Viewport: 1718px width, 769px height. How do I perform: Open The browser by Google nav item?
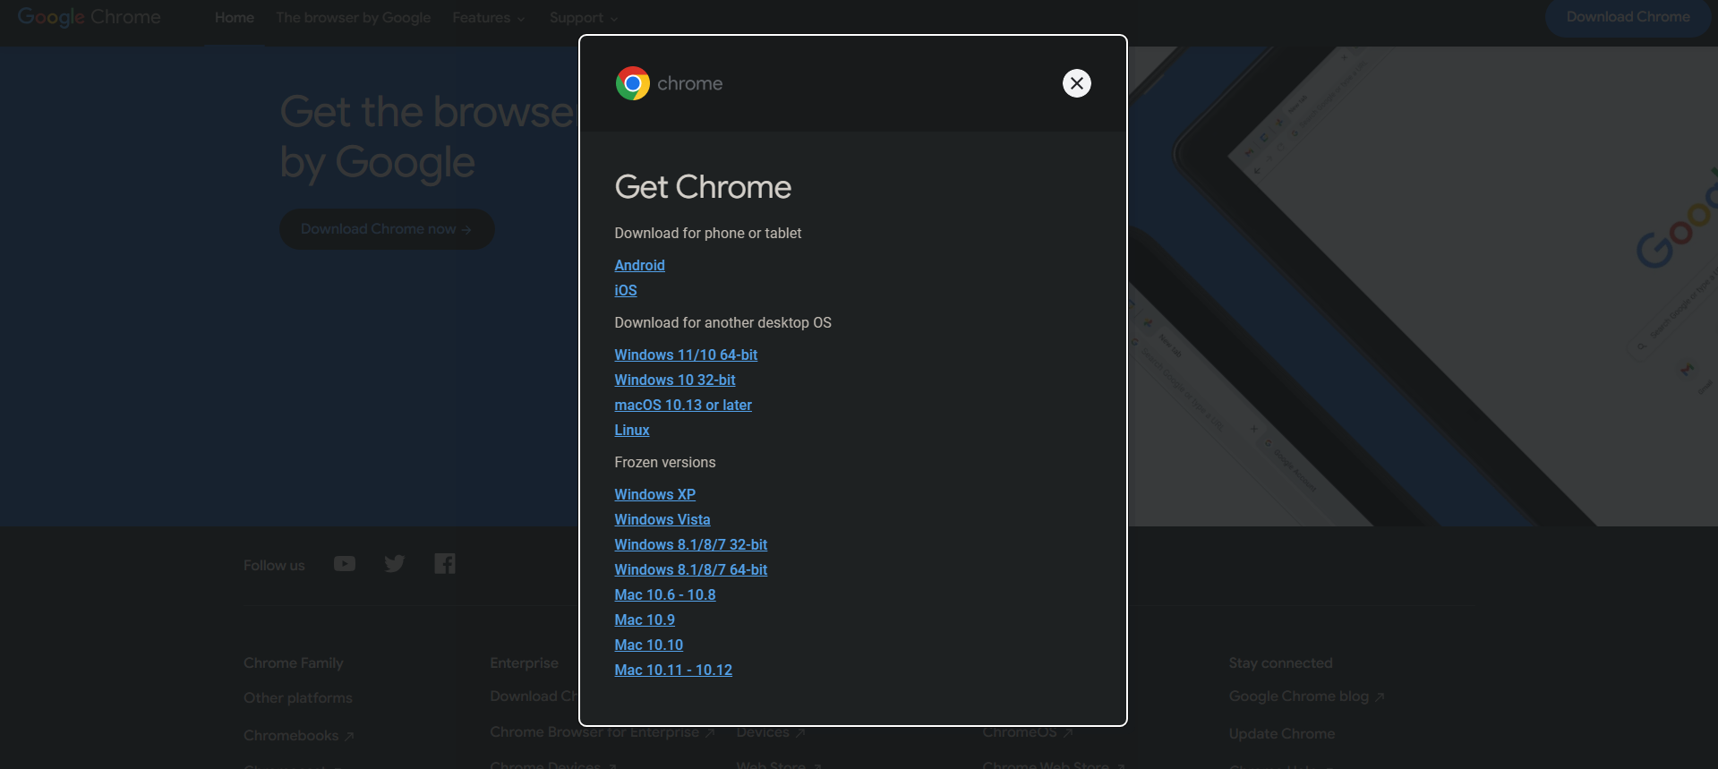[354, 18]
